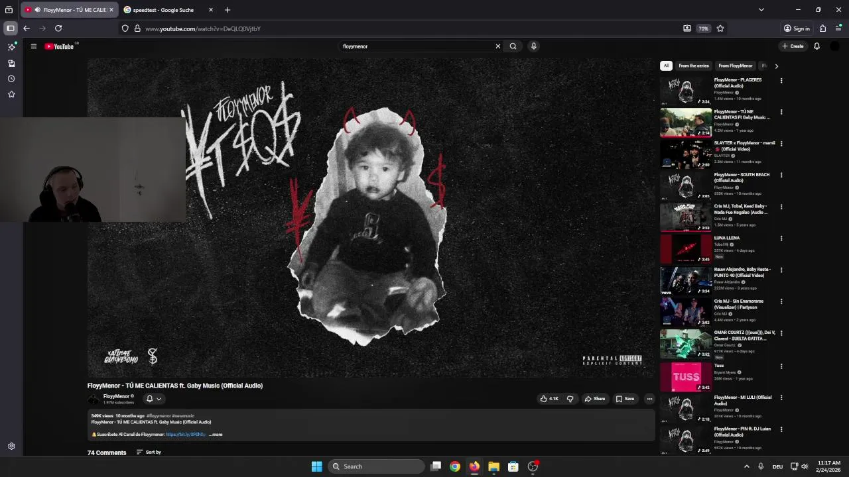Open browser extensions puzzle icon

pyautogui.click(x=822, y=28)
